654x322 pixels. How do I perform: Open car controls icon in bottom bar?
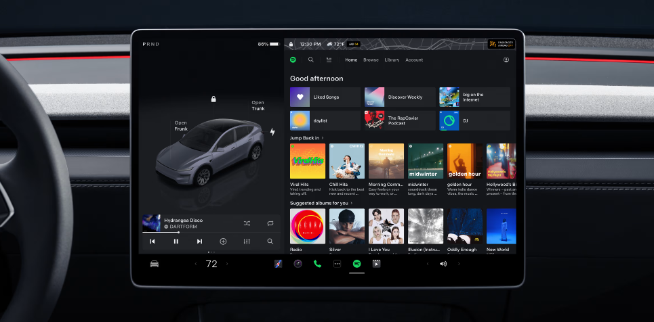(x=155, y=264)
